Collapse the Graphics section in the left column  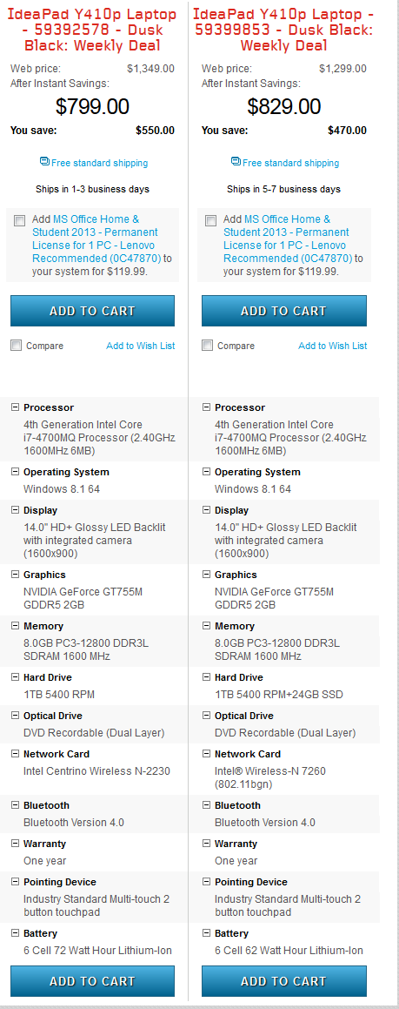tap(16, 574)
